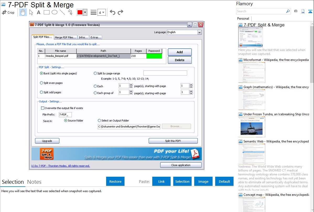This screenshot has width=314, height=212.
Task: Click the red PDF icon in banner
Action: click(x=195, y=154)
